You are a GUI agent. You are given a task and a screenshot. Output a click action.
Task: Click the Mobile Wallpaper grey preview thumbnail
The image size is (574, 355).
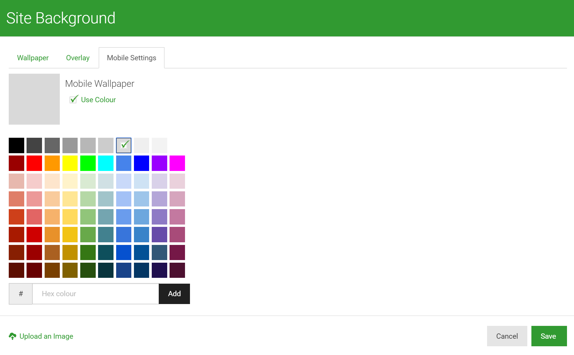[x=34, y=99]
